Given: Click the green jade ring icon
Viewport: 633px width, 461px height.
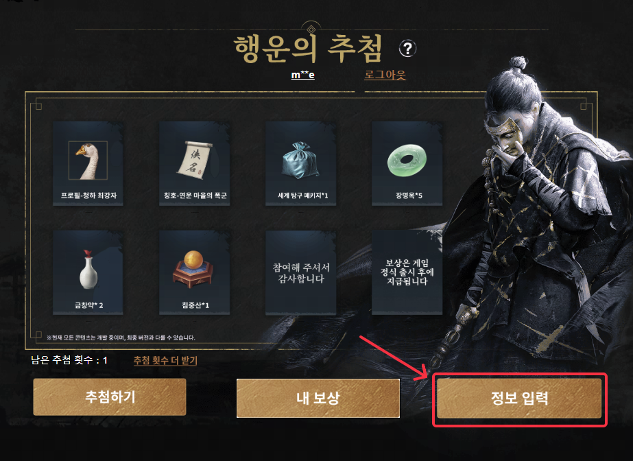Looking at the screenshot, I should [x=407, y=161].
